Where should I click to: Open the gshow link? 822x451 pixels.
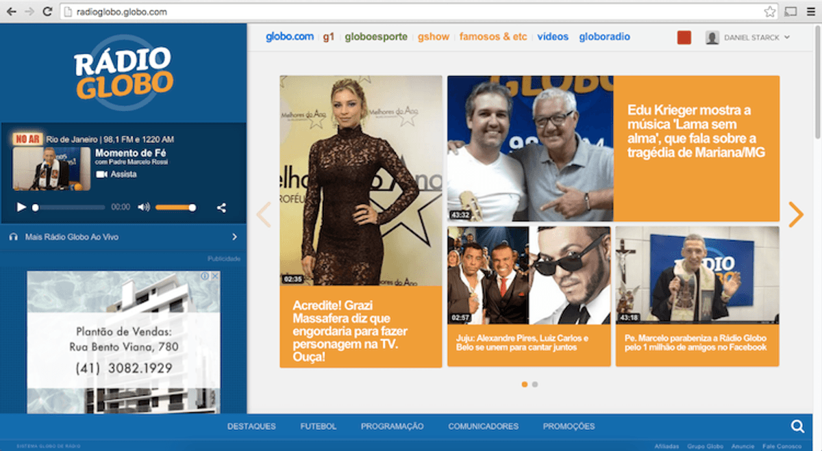click(434, 37)
